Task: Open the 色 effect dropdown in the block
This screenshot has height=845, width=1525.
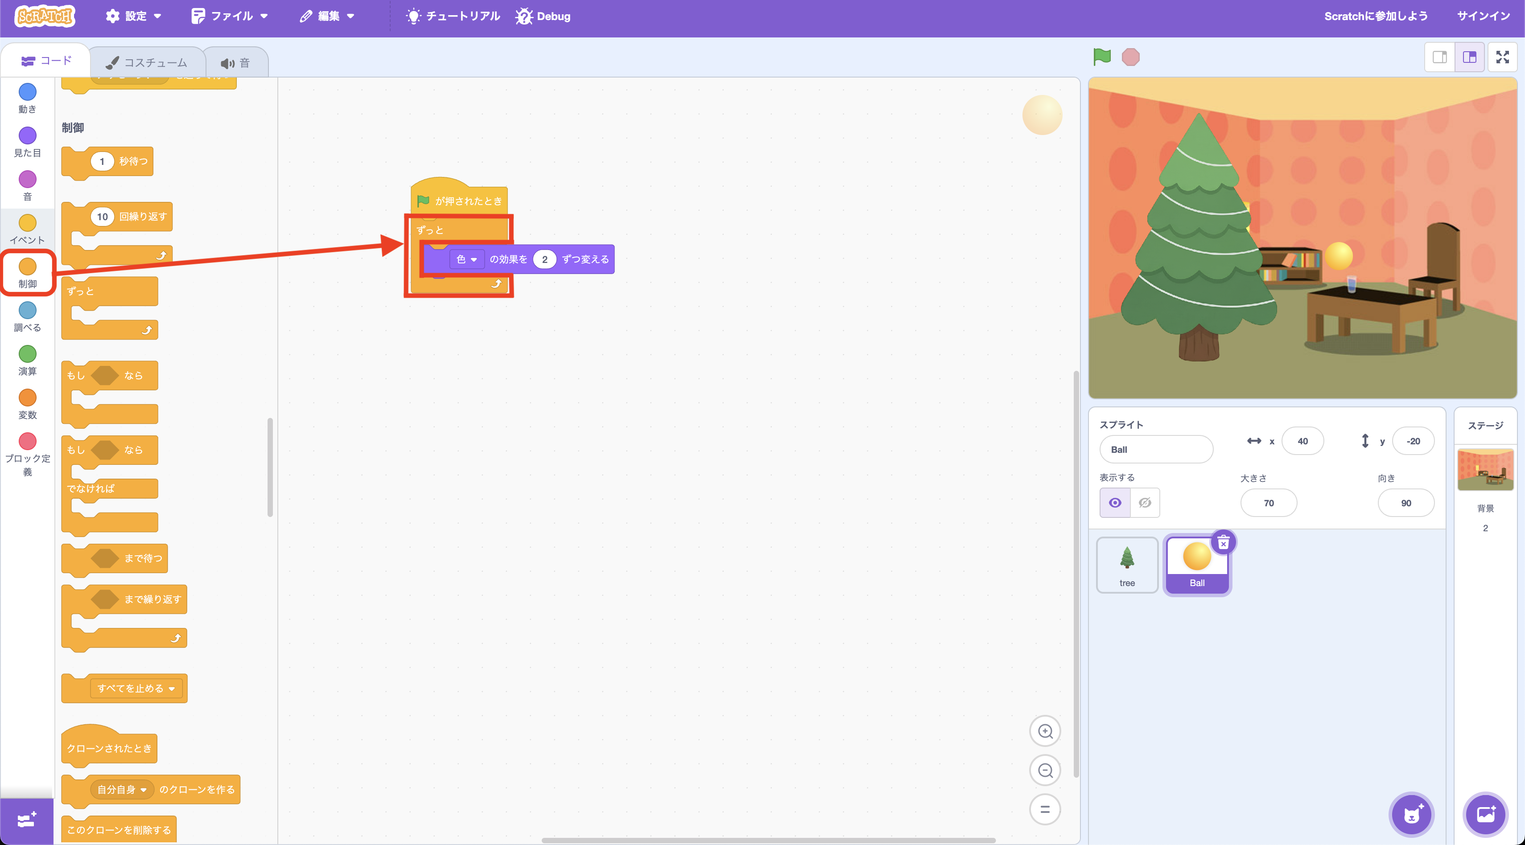Action: pos(467,258)
